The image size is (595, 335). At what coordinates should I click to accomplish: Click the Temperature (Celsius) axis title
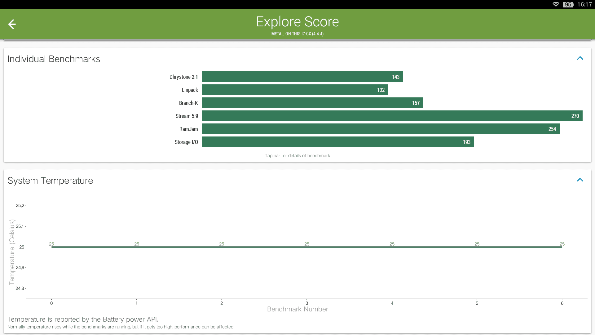click(x=12, y=252)
